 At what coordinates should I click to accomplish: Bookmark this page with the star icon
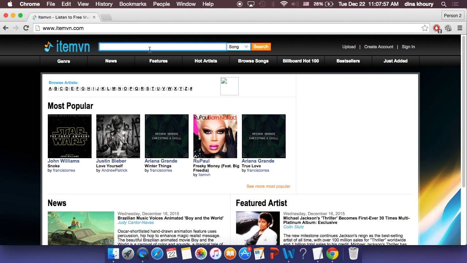pos(425,28)
